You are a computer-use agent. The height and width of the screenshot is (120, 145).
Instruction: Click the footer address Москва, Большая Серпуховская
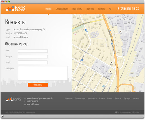pos(40,98)
